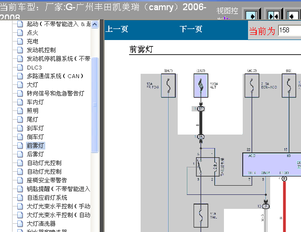The height and width of the screenshot is (232, 301).
Task: Go to next page 下一页
Action: [x=191, y=29]
